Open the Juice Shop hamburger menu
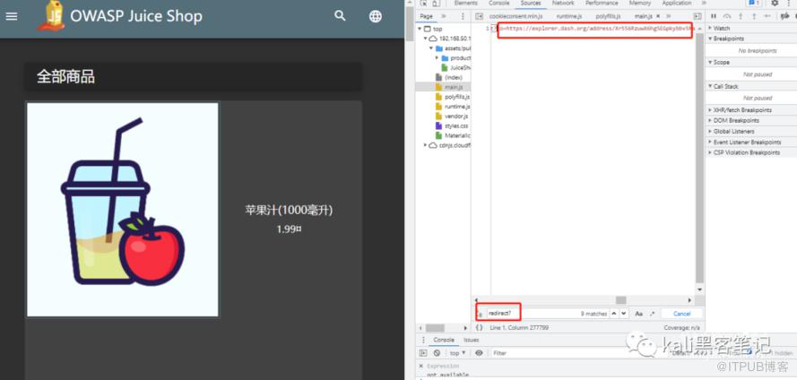 12,16
